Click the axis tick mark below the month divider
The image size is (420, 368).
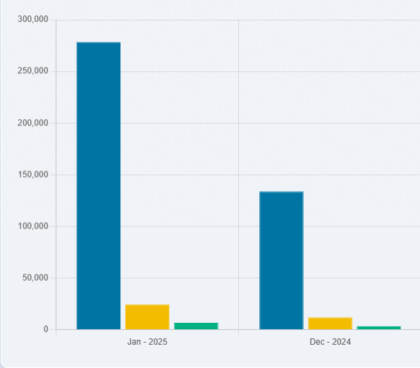pos(238,332)
